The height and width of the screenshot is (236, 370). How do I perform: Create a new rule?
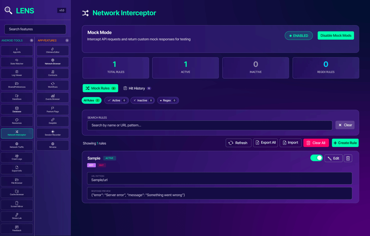point(345,143)
